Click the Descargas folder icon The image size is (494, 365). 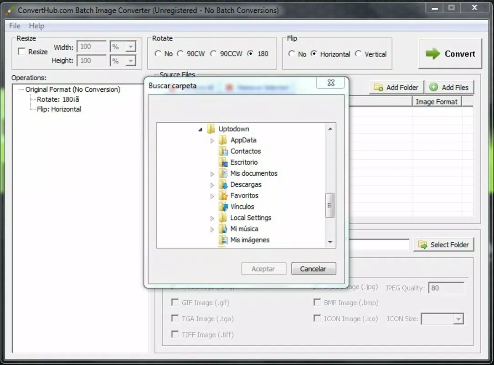point(223,184)
